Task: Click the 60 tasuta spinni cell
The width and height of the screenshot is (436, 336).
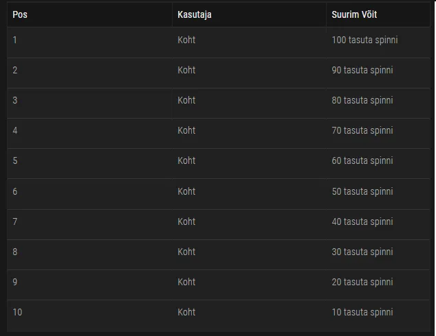Action: (x=362, y=160)
